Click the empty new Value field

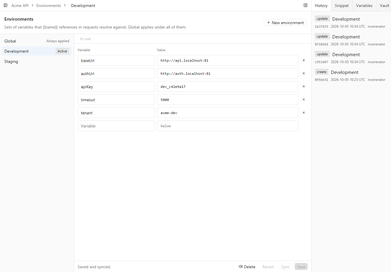click(x=228, y=126)
